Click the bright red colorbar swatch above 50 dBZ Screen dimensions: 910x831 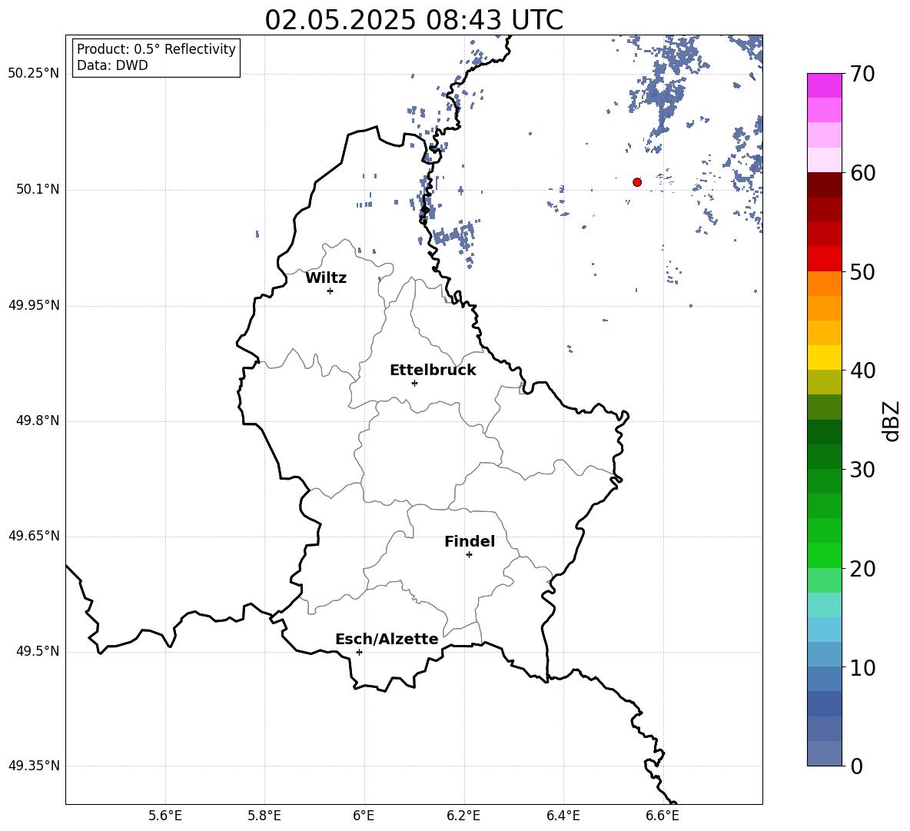824,259
